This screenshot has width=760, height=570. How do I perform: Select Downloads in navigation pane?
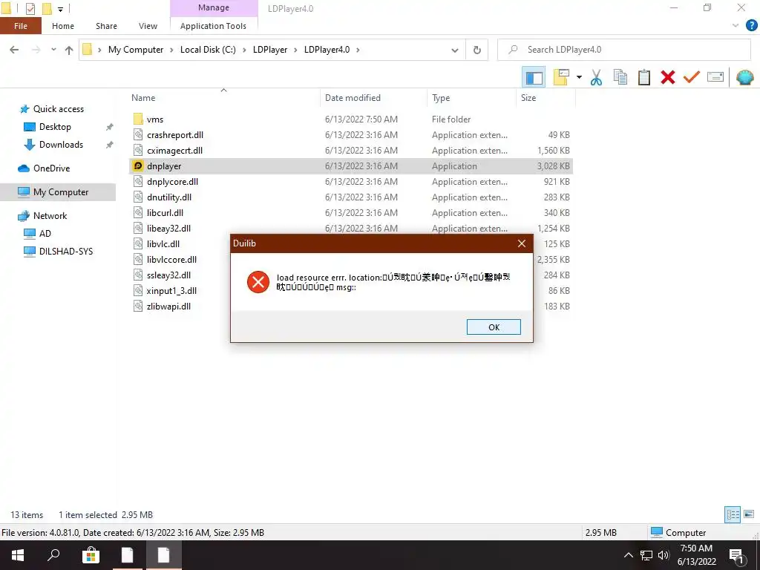click(x=61, y=145)
